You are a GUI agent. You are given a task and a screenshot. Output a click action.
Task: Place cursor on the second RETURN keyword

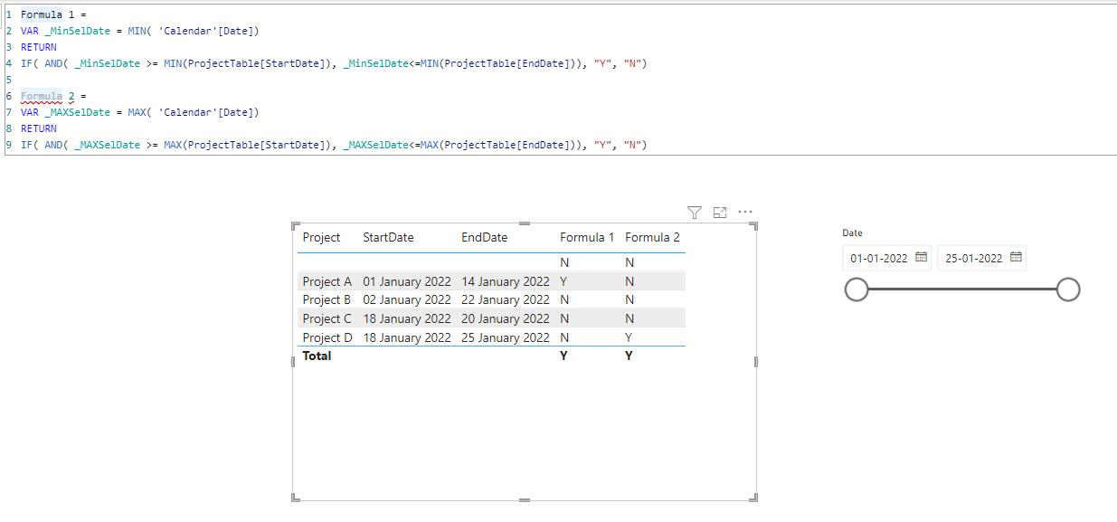pos(38,128)
